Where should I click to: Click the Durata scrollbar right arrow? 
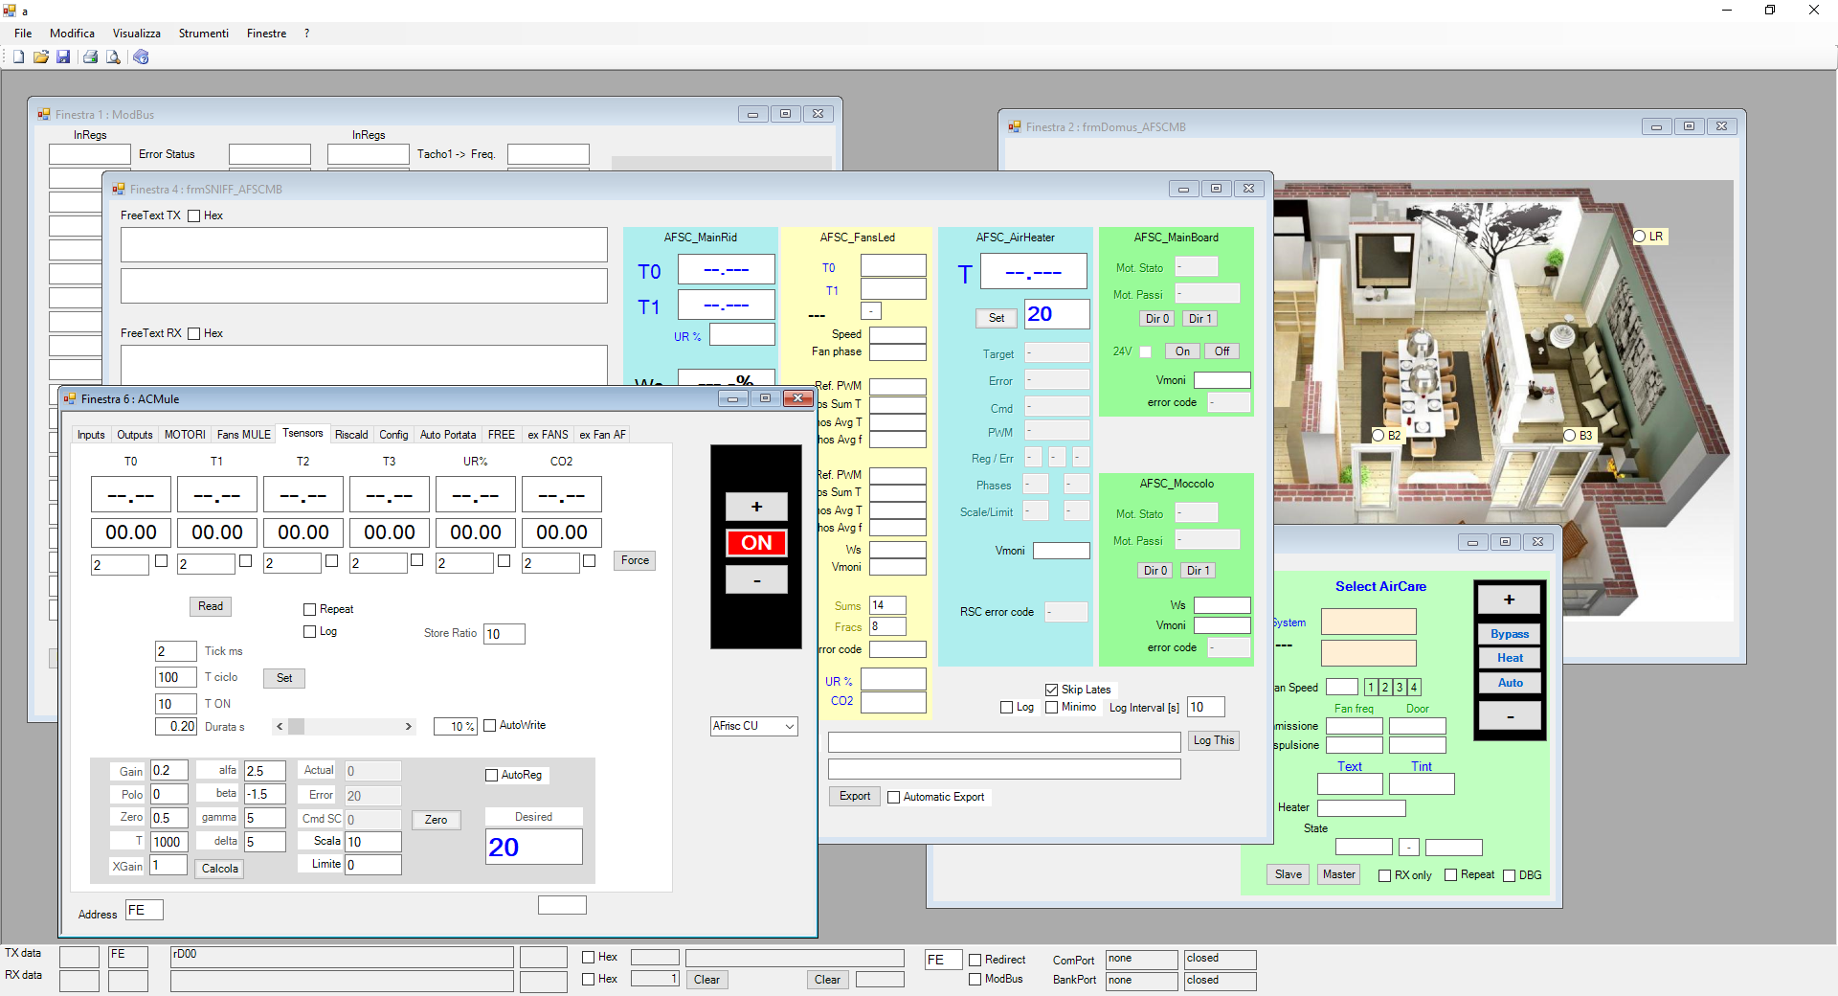(409, 727)
